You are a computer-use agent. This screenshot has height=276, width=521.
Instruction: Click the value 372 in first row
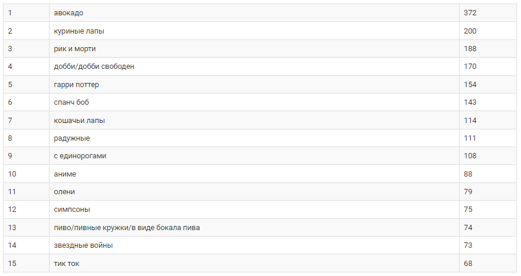470,13
